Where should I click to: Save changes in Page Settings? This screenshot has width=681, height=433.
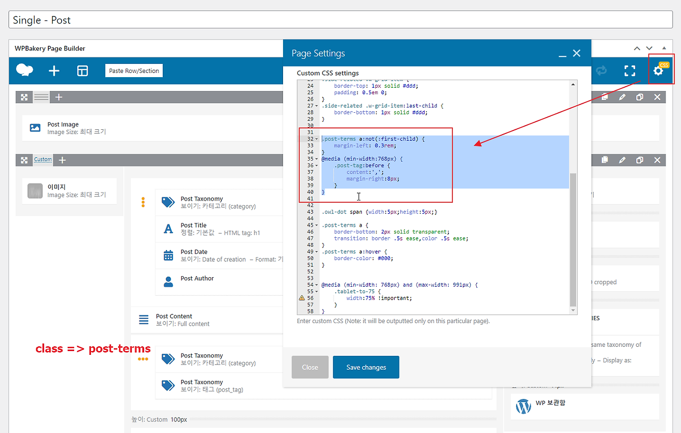[x=366, y=367]
